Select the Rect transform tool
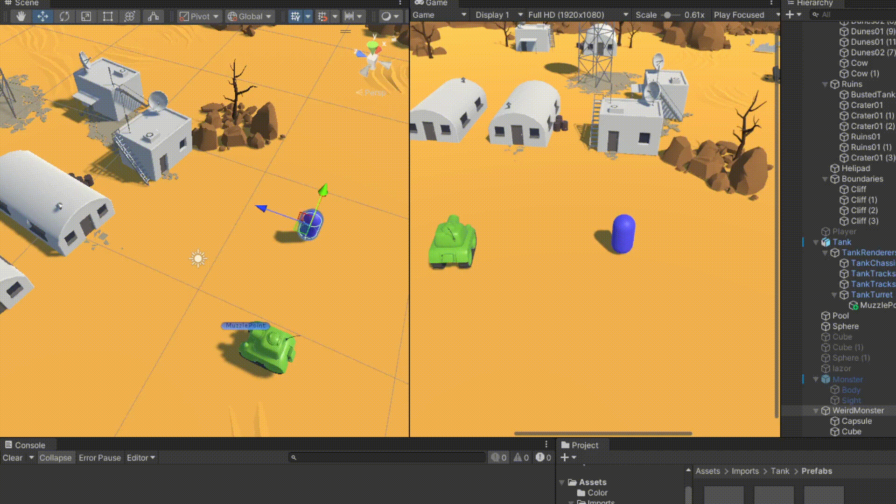896x504 pixels. (x=108, y=17)
